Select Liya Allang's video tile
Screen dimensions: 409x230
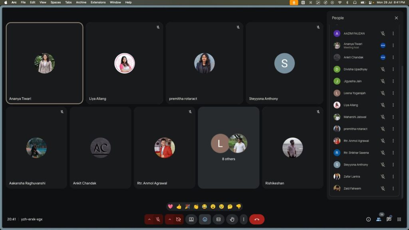pyautogui.click(x=124, y=63)
